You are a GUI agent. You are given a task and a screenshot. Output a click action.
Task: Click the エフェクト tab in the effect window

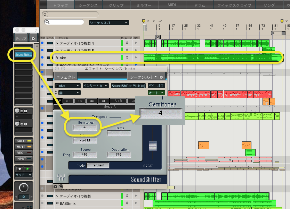coord(65,77)
